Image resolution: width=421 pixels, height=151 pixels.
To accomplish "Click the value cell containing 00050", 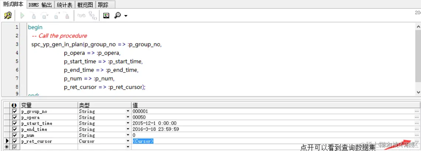I will tap(273, 117).
